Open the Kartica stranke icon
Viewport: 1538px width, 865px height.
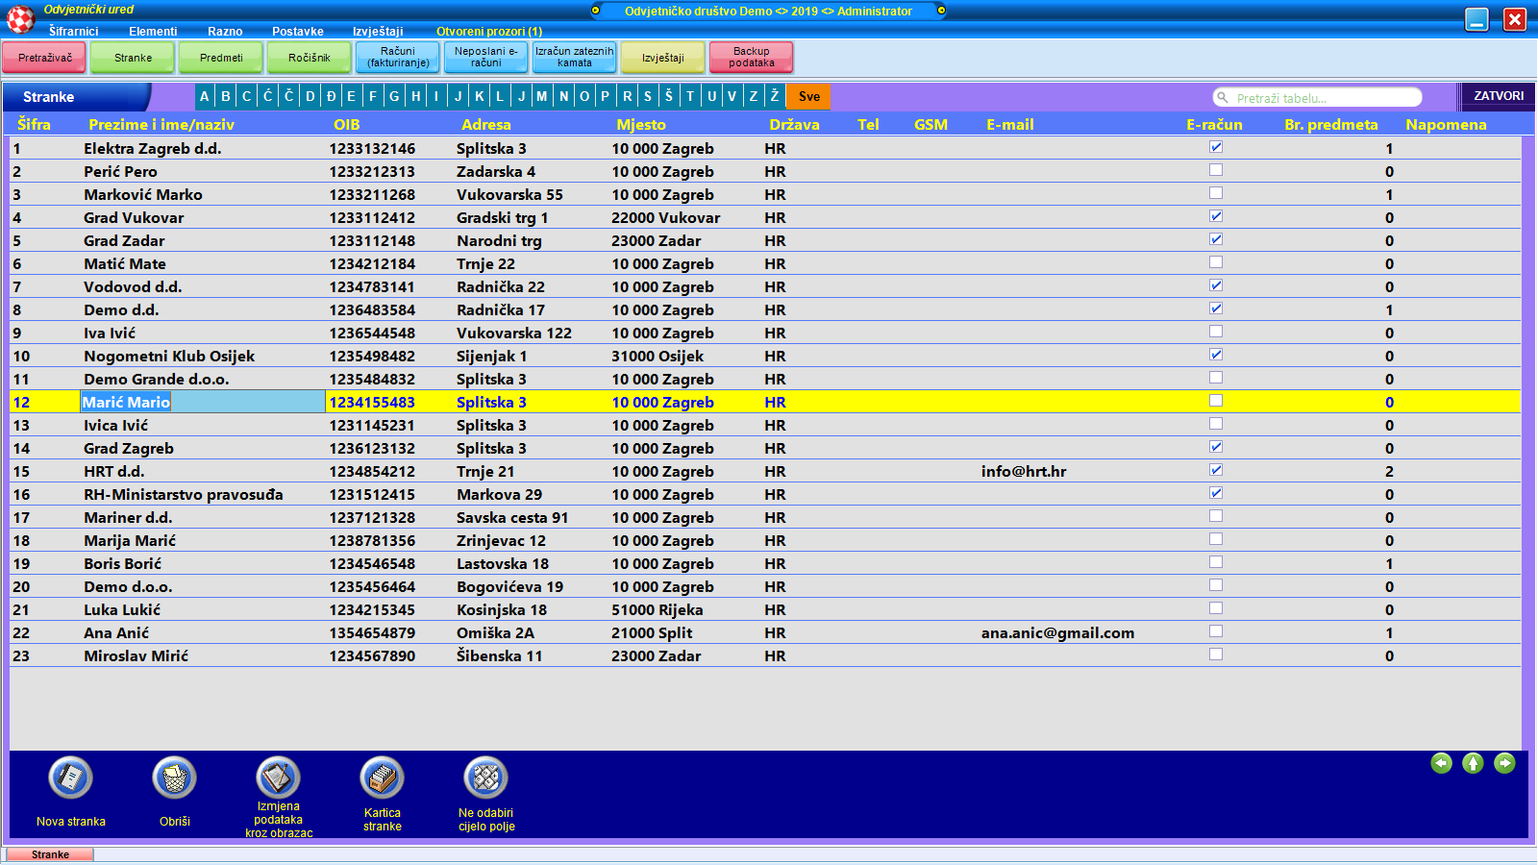click(382, 778)
